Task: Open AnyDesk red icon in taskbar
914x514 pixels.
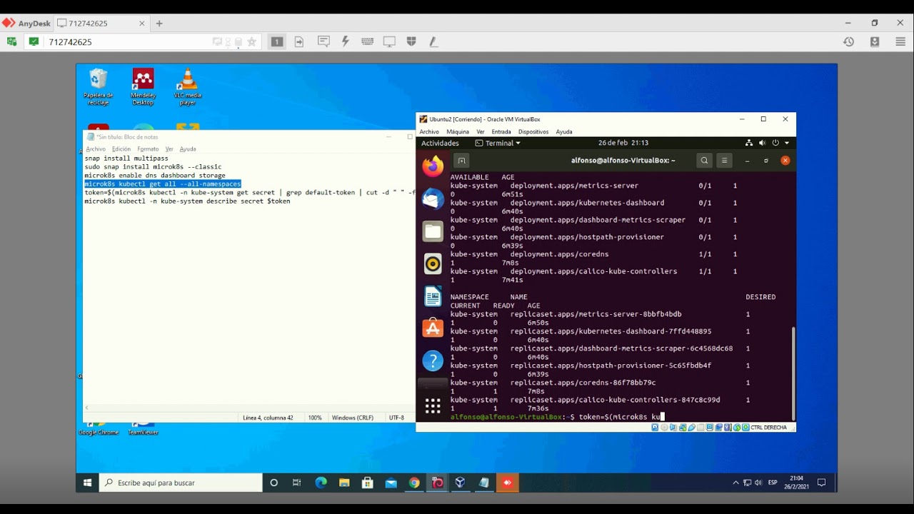Action: [507, 483]
